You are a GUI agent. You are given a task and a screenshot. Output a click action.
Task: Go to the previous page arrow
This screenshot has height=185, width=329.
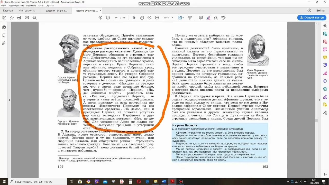(x=100, y=18)
